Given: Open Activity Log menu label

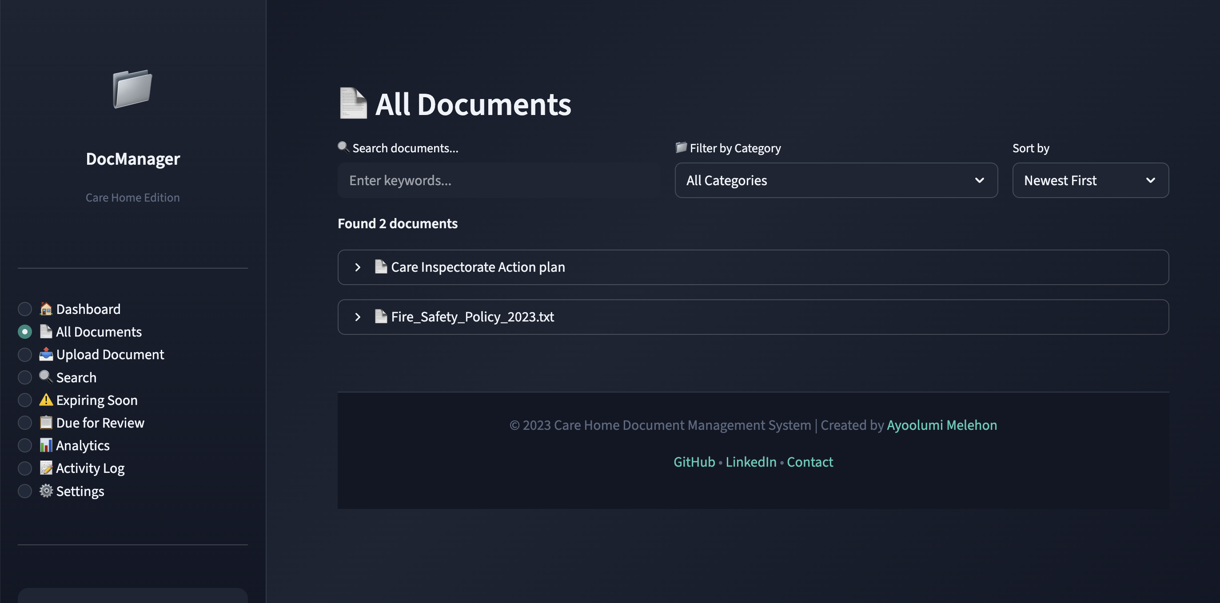Looking at the screenshot, I should 91,468.
